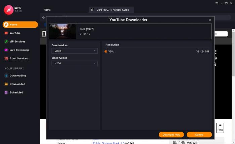Open YouTube in the sidebar
The image size is (235, 144).
pos(15,33)
